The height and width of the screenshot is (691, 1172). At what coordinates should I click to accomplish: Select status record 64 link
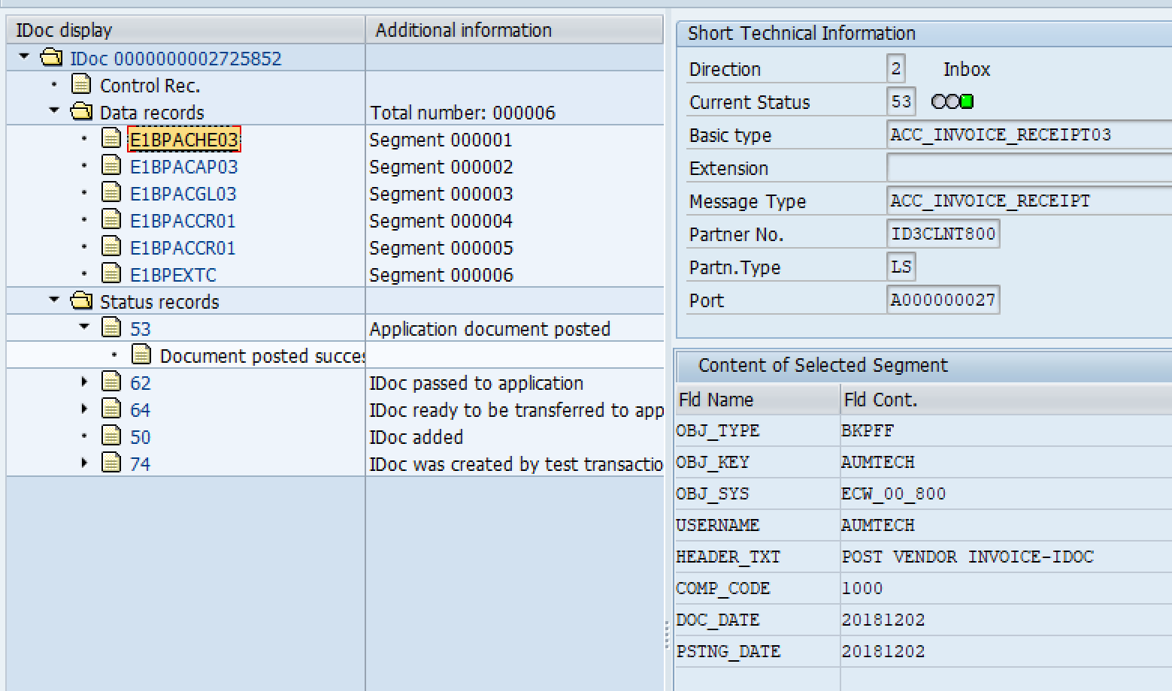point(140,410)
